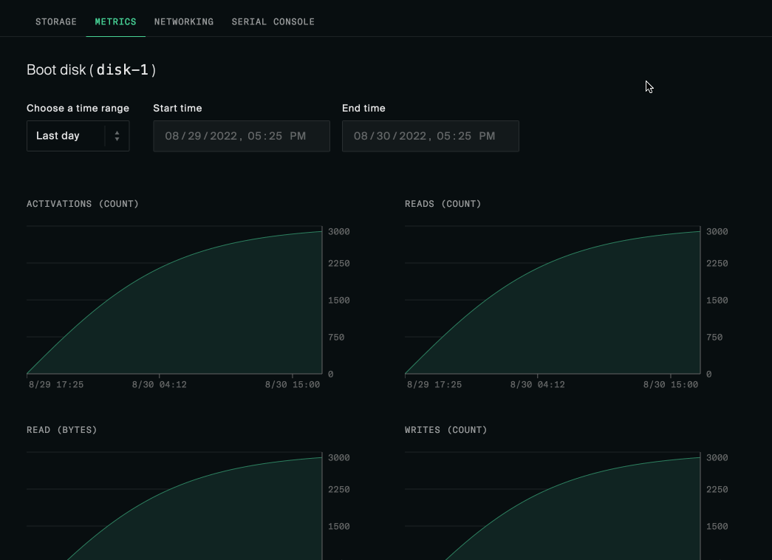Open the Serial Console tab
Screen dimensions: 772x560
pyautogui.click(x=273, y=21)
